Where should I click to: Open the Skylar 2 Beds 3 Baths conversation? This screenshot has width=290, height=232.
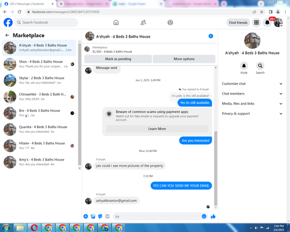coord(39,80)
